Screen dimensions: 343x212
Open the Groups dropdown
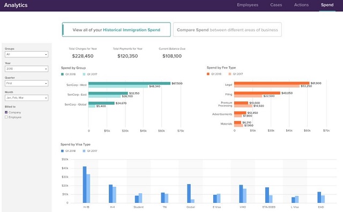[x=26, y=54]
